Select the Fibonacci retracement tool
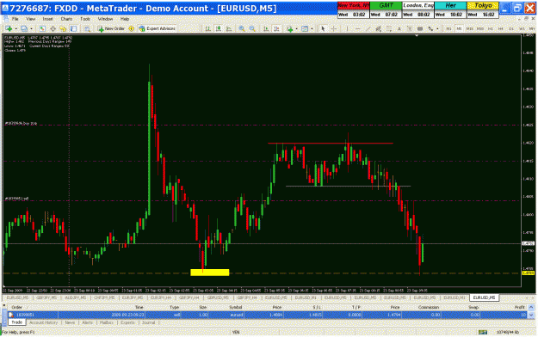The height and width of the screenshot is (337, 538). pos(389,28)
